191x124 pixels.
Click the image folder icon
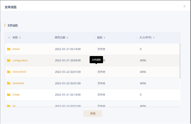coord(9,95)
